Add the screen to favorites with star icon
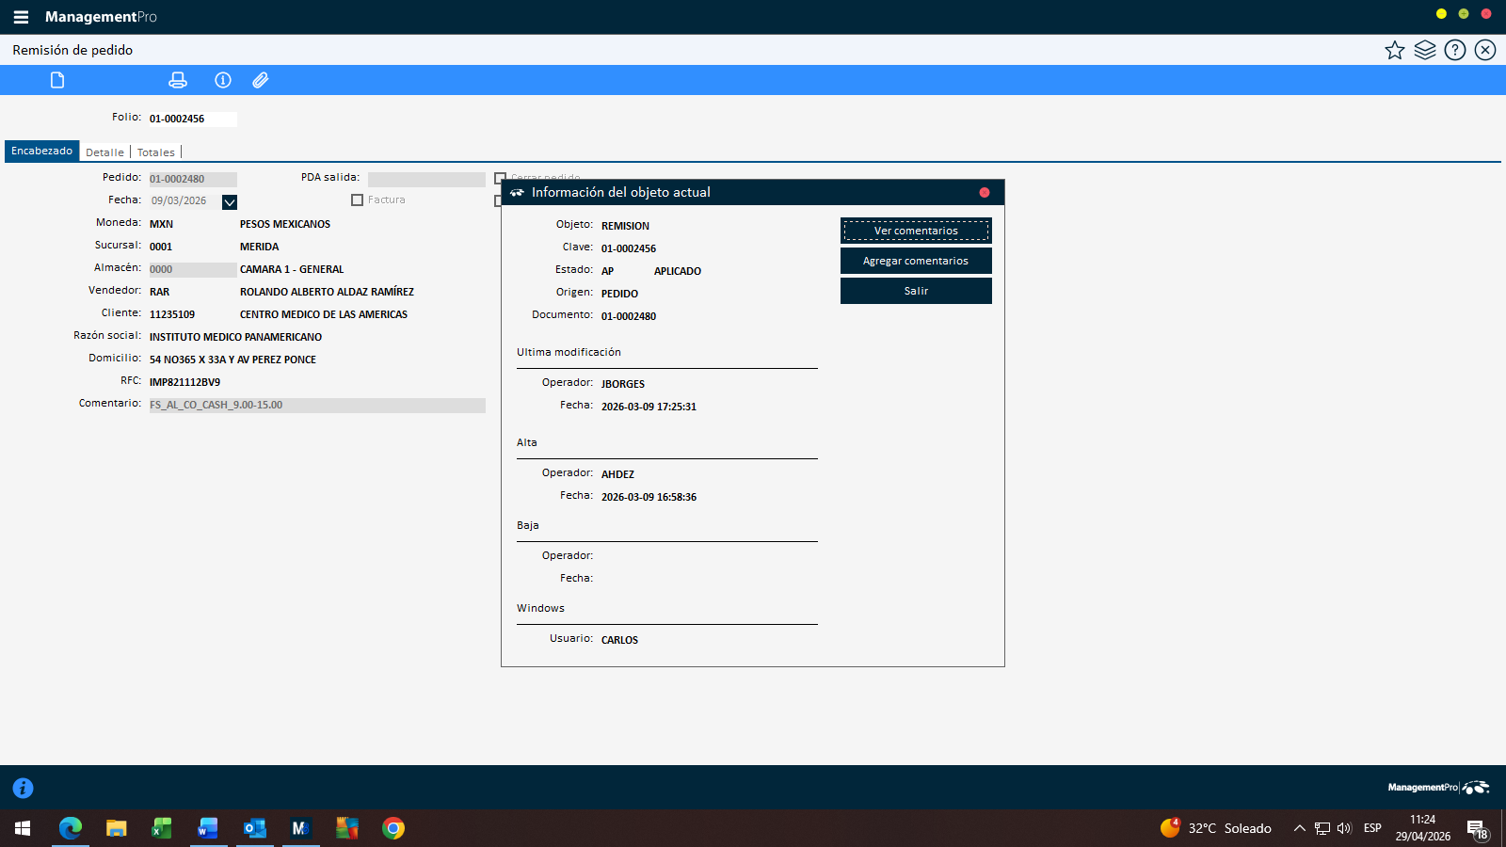The image size is (1506, 847). pos(1394,50)
